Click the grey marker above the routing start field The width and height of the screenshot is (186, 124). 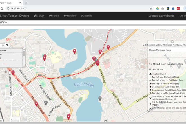(x=172, y=41)
